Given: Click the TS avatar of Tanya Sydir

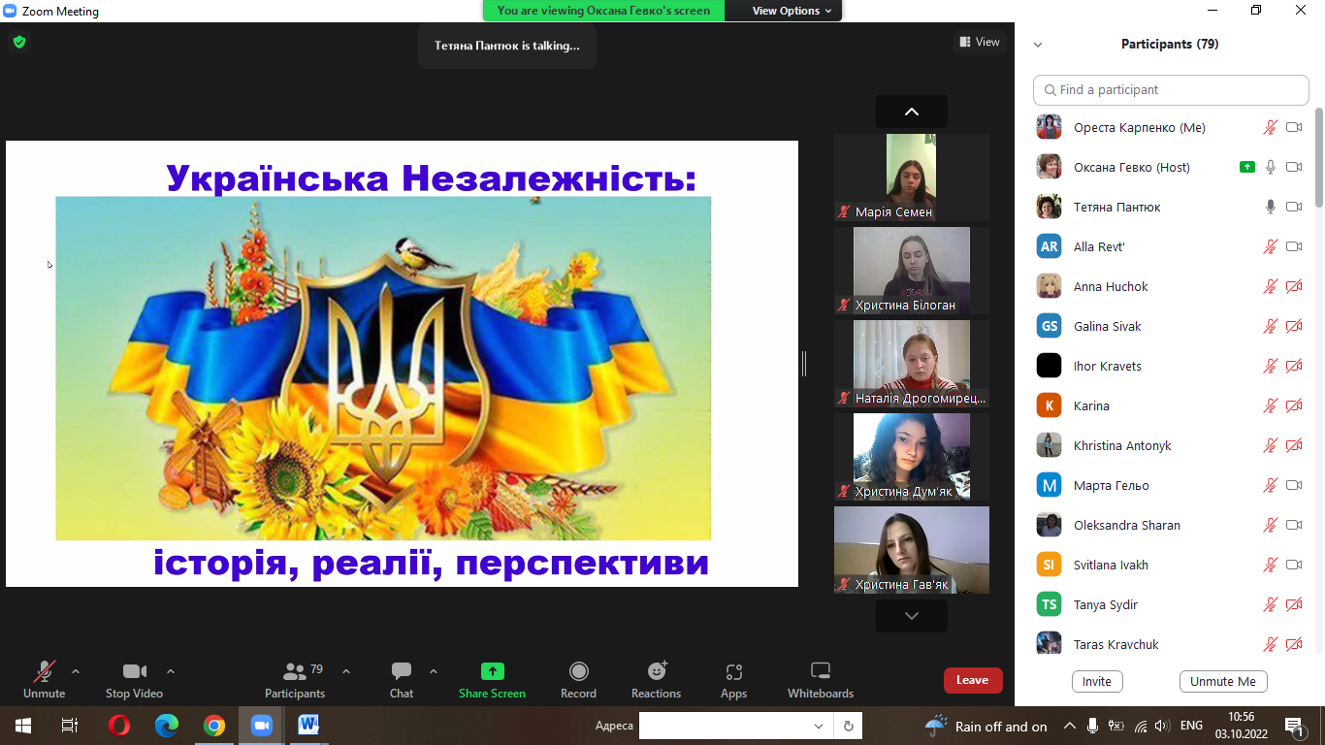Looking at the screenshot, I should (1049, 604).
